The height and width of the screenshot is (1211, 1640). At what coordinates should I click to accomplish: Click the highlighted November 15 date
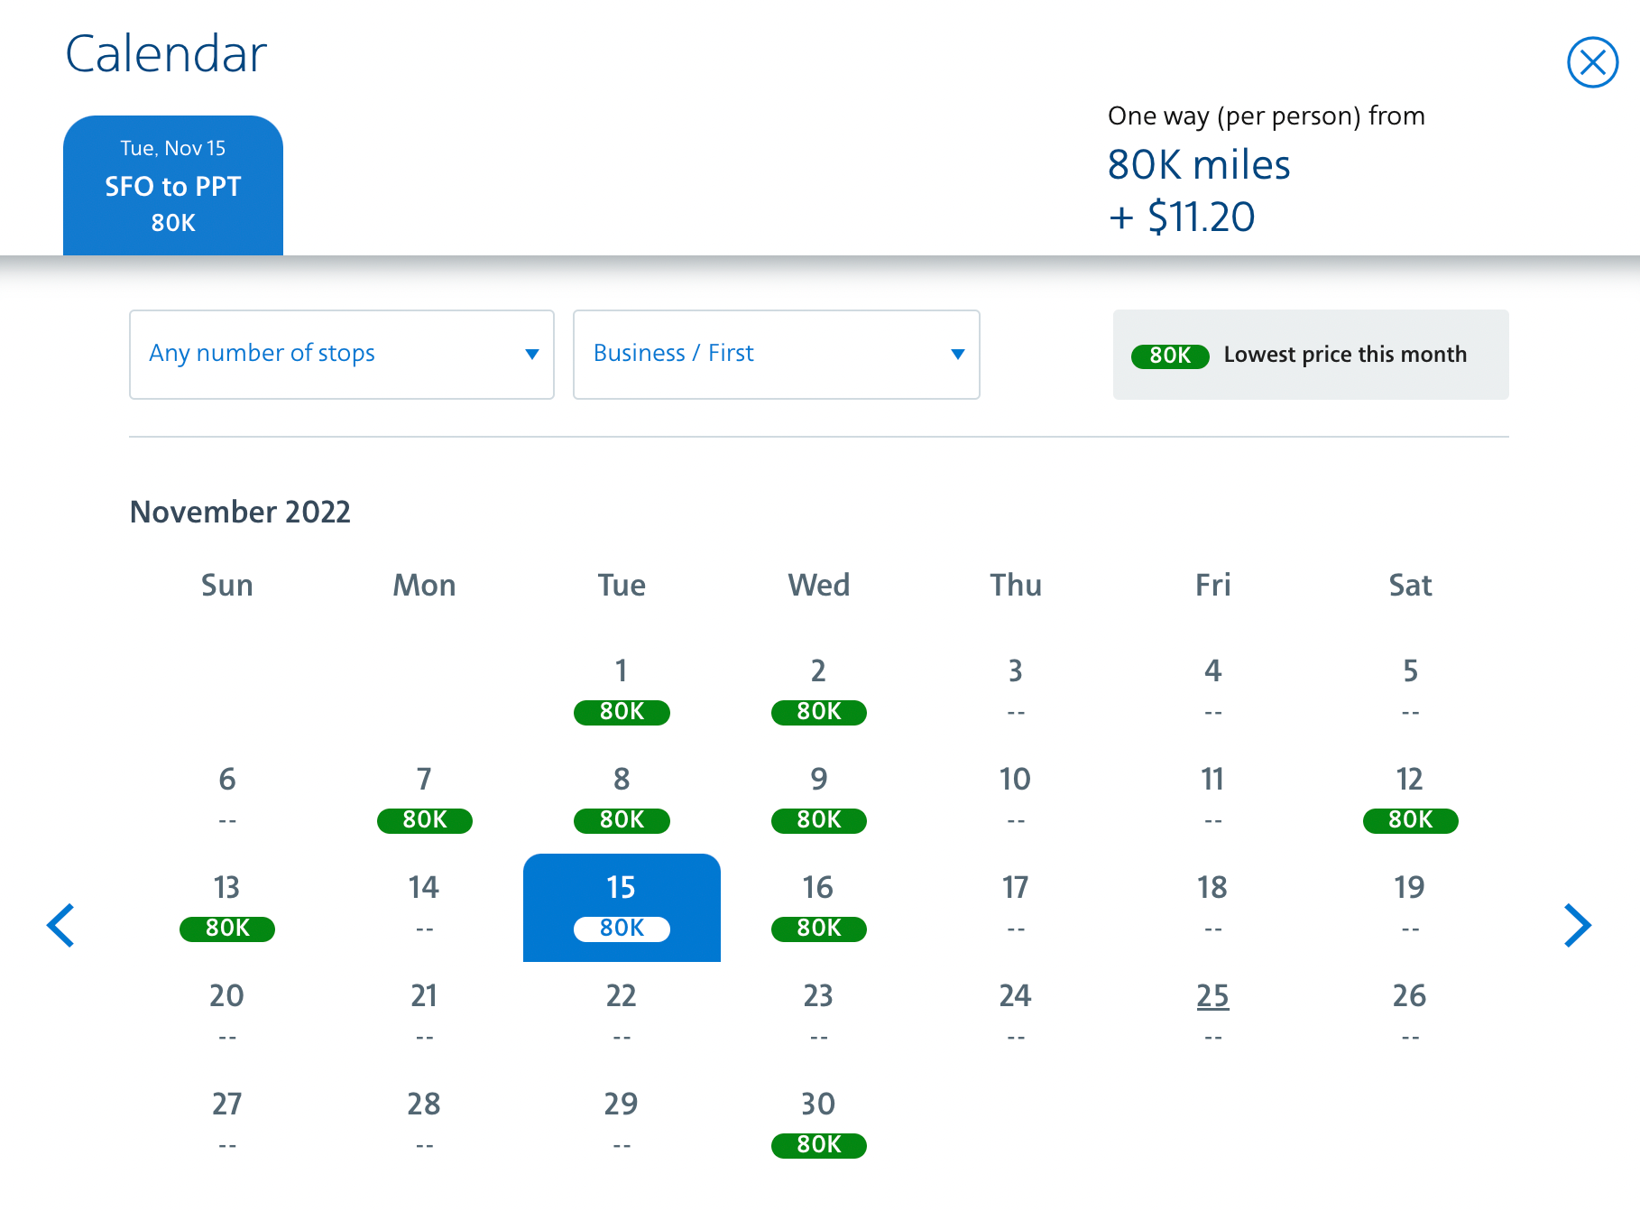(622, 907)
